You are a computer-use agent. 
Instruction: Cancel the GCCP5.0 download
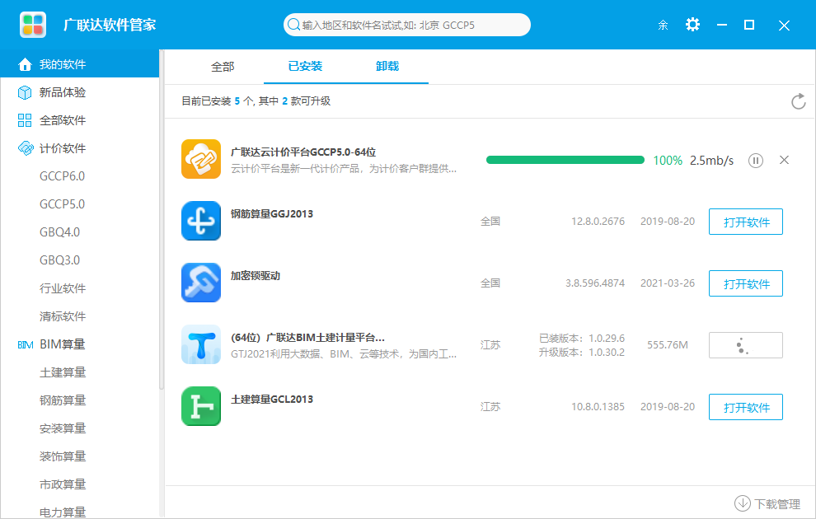click(784, 160)
